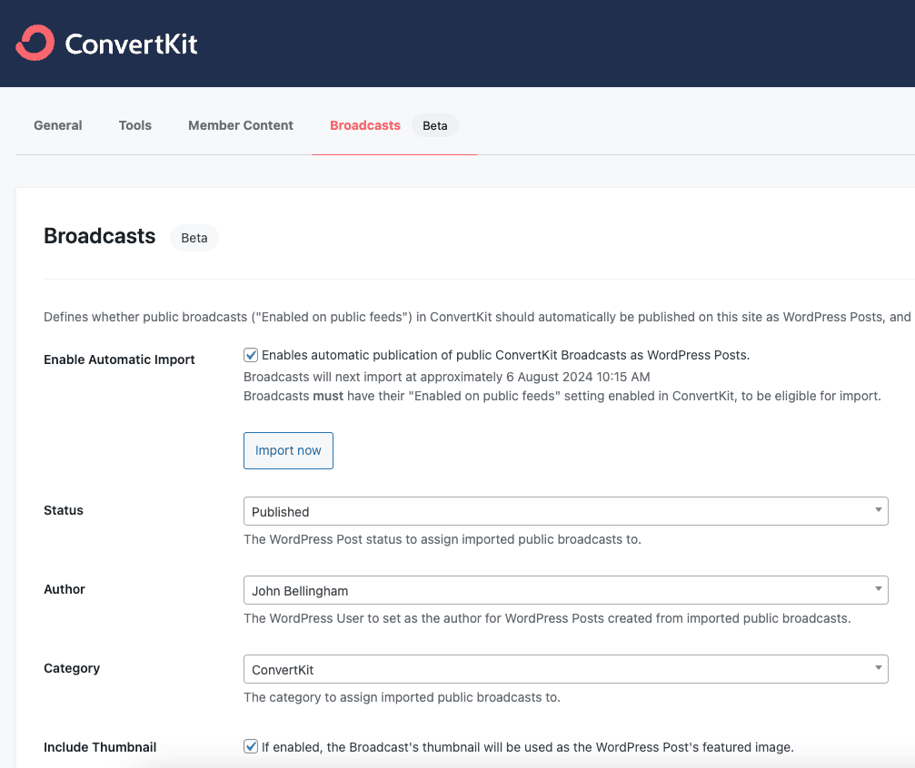
Task: Switch to the Tools tab
Action: pyautogui.click(x=134, y=125)
